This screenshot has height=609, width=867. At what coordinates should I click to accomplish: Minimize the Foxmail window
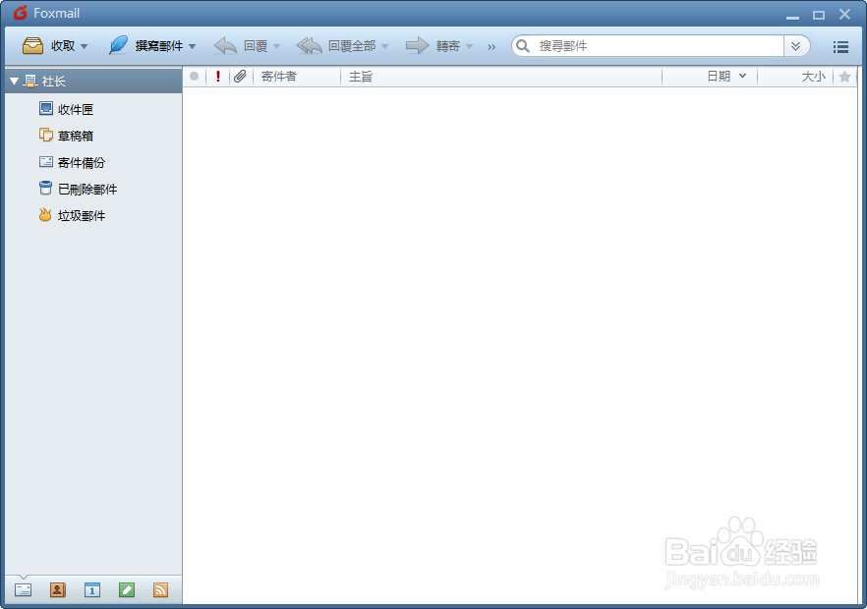point(793,17)
